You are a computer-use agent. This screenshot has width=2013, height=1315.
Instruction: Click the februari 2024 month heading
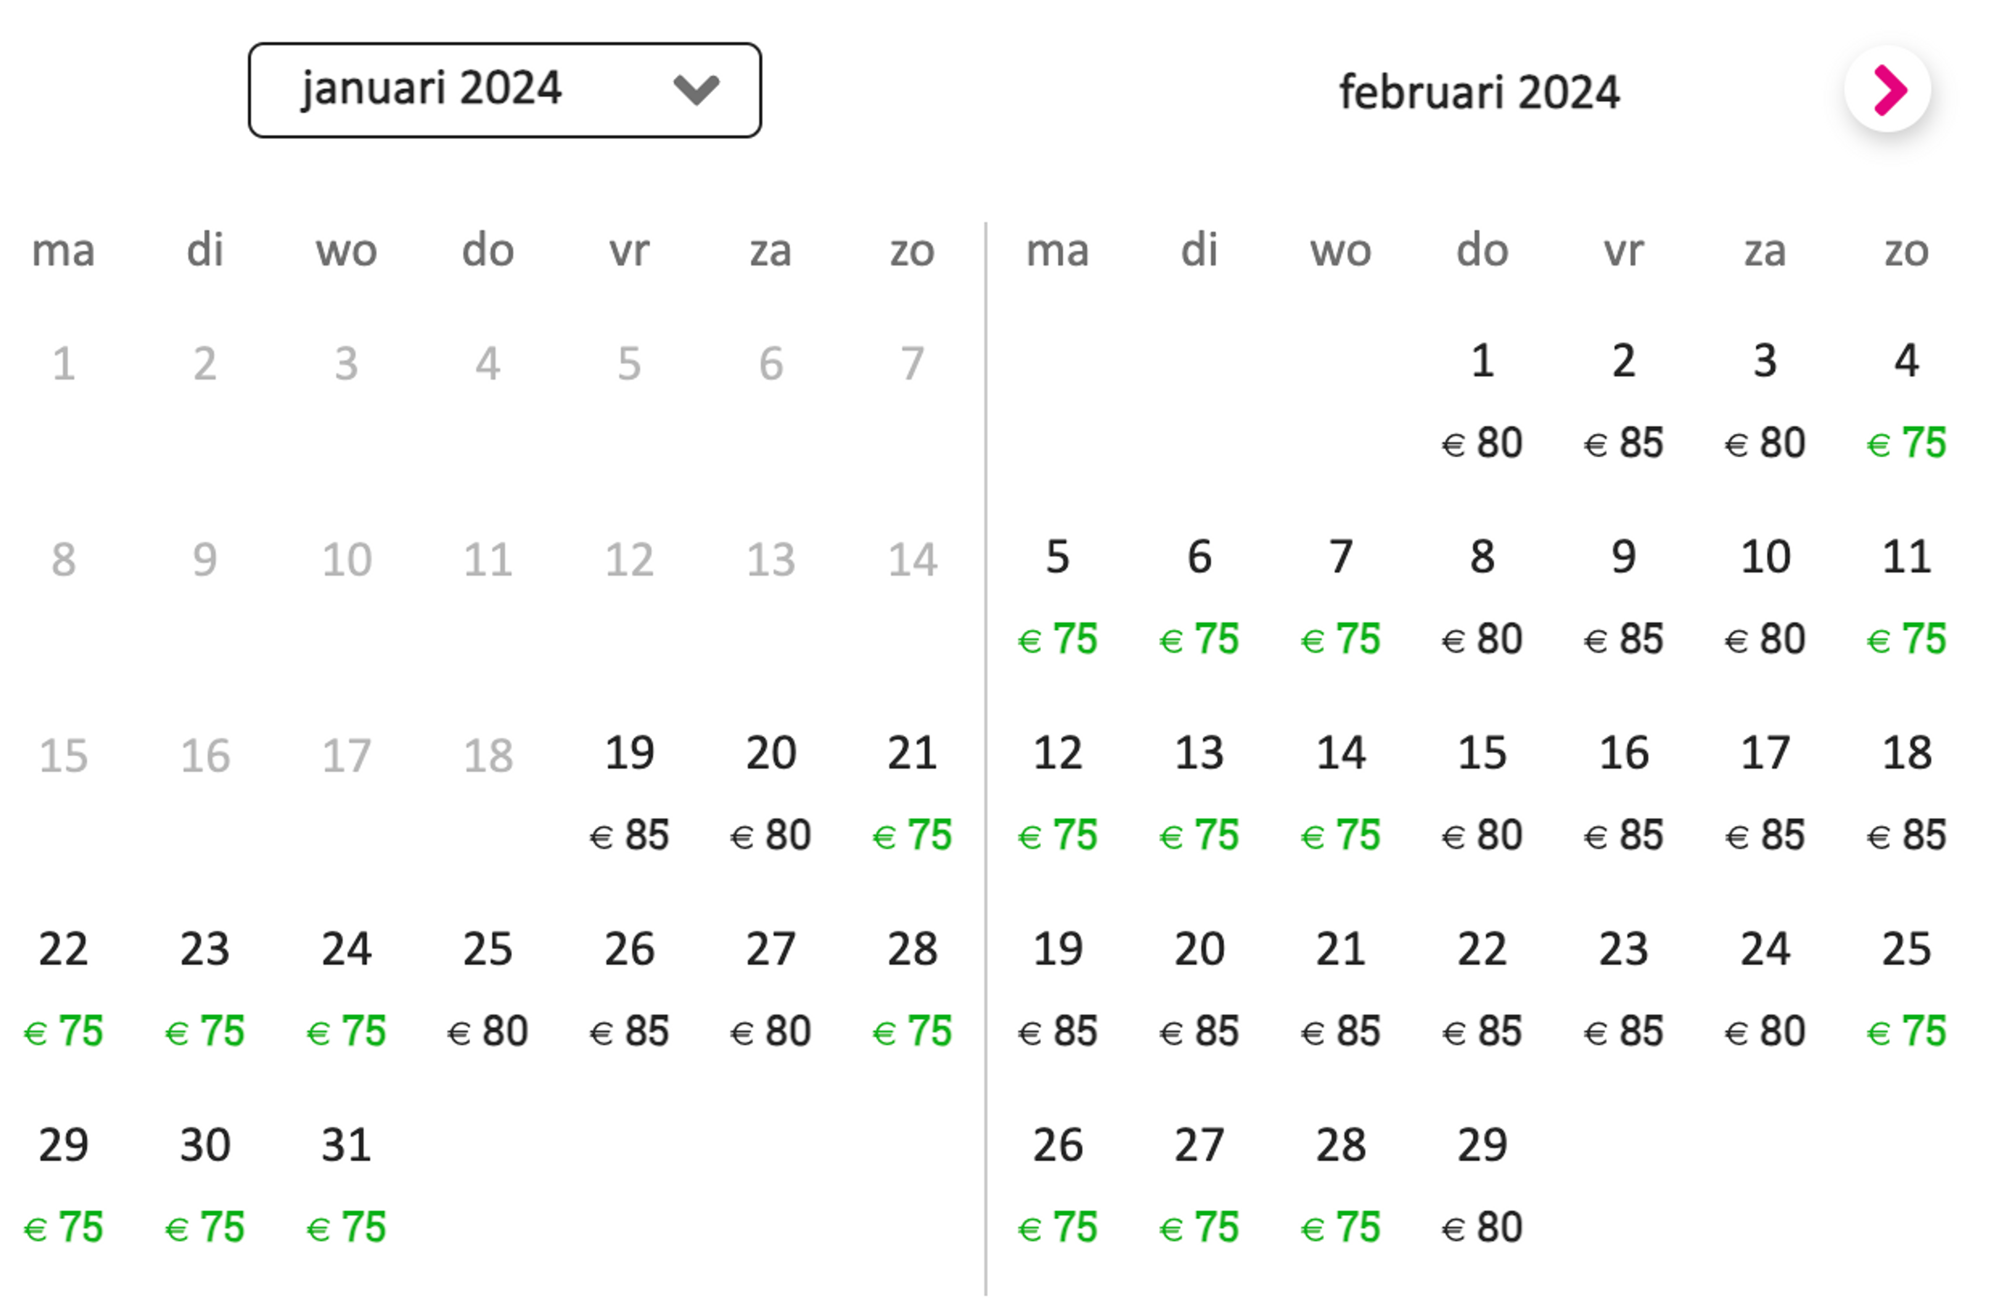[x=1479, y=91]
